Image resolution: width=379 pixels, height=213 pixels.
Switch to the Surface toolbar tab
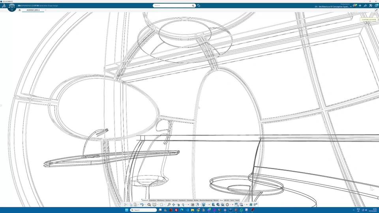click(168, 200)
